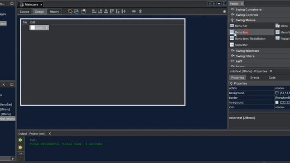290x163 pixels.
Task: Expand the Swing Fillers palette category
Action: point(232,56)
